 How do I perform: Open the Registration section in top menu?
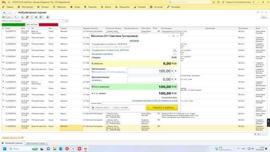(25, 7)
